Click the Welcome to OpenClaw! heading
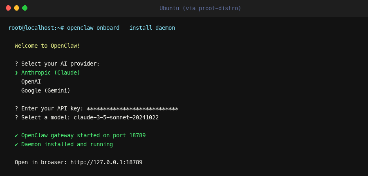 click(47, 46)
